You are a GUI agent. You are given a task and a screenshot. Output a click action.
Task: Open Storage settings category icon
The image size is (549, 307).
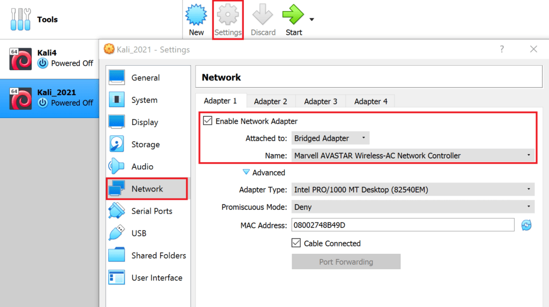[116, 144]
